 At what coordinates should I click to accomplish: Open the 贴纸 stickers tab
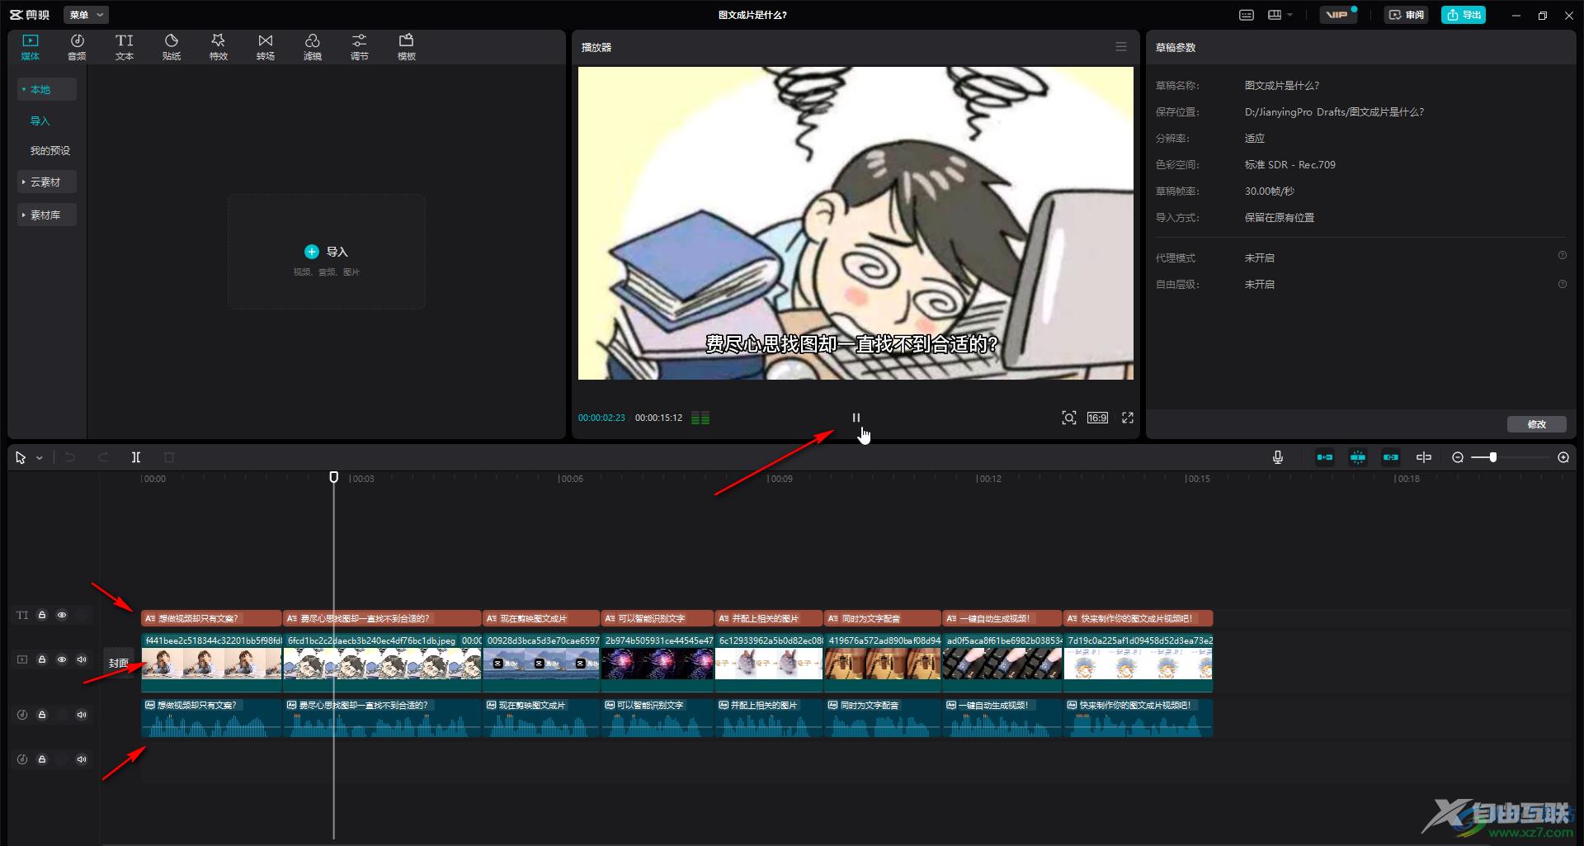(172, 47)
